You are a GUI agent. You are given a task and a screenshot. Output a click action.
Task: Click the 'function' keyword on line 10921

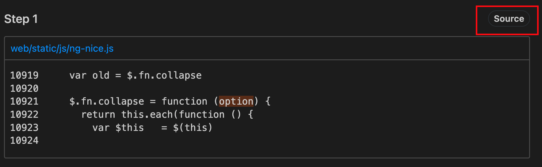click(185, 101)
